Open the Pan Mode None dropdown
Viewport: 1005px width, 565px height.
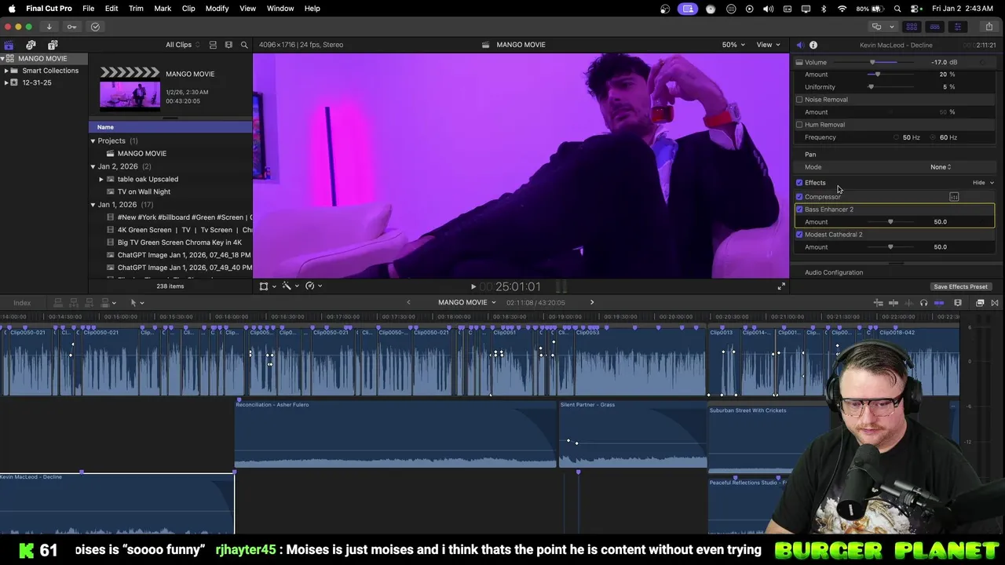pos(941,167)
